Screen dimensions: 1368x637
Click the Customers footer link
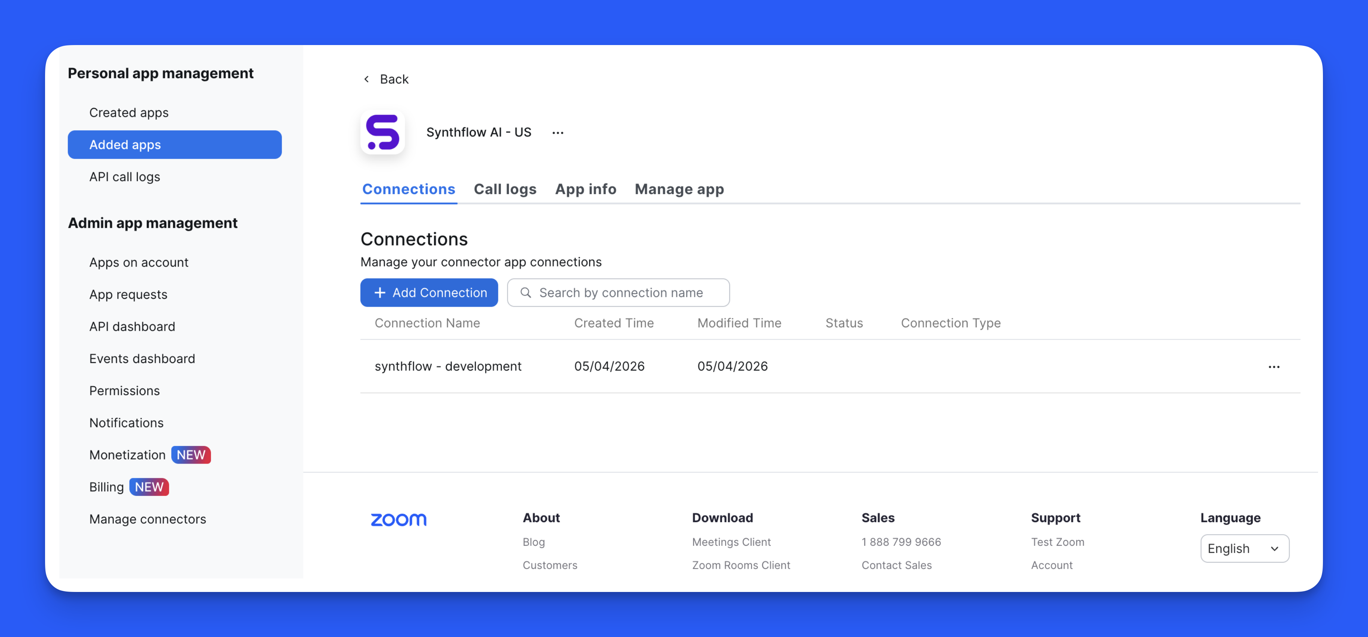pyautogui.click(x=550, y=565)
